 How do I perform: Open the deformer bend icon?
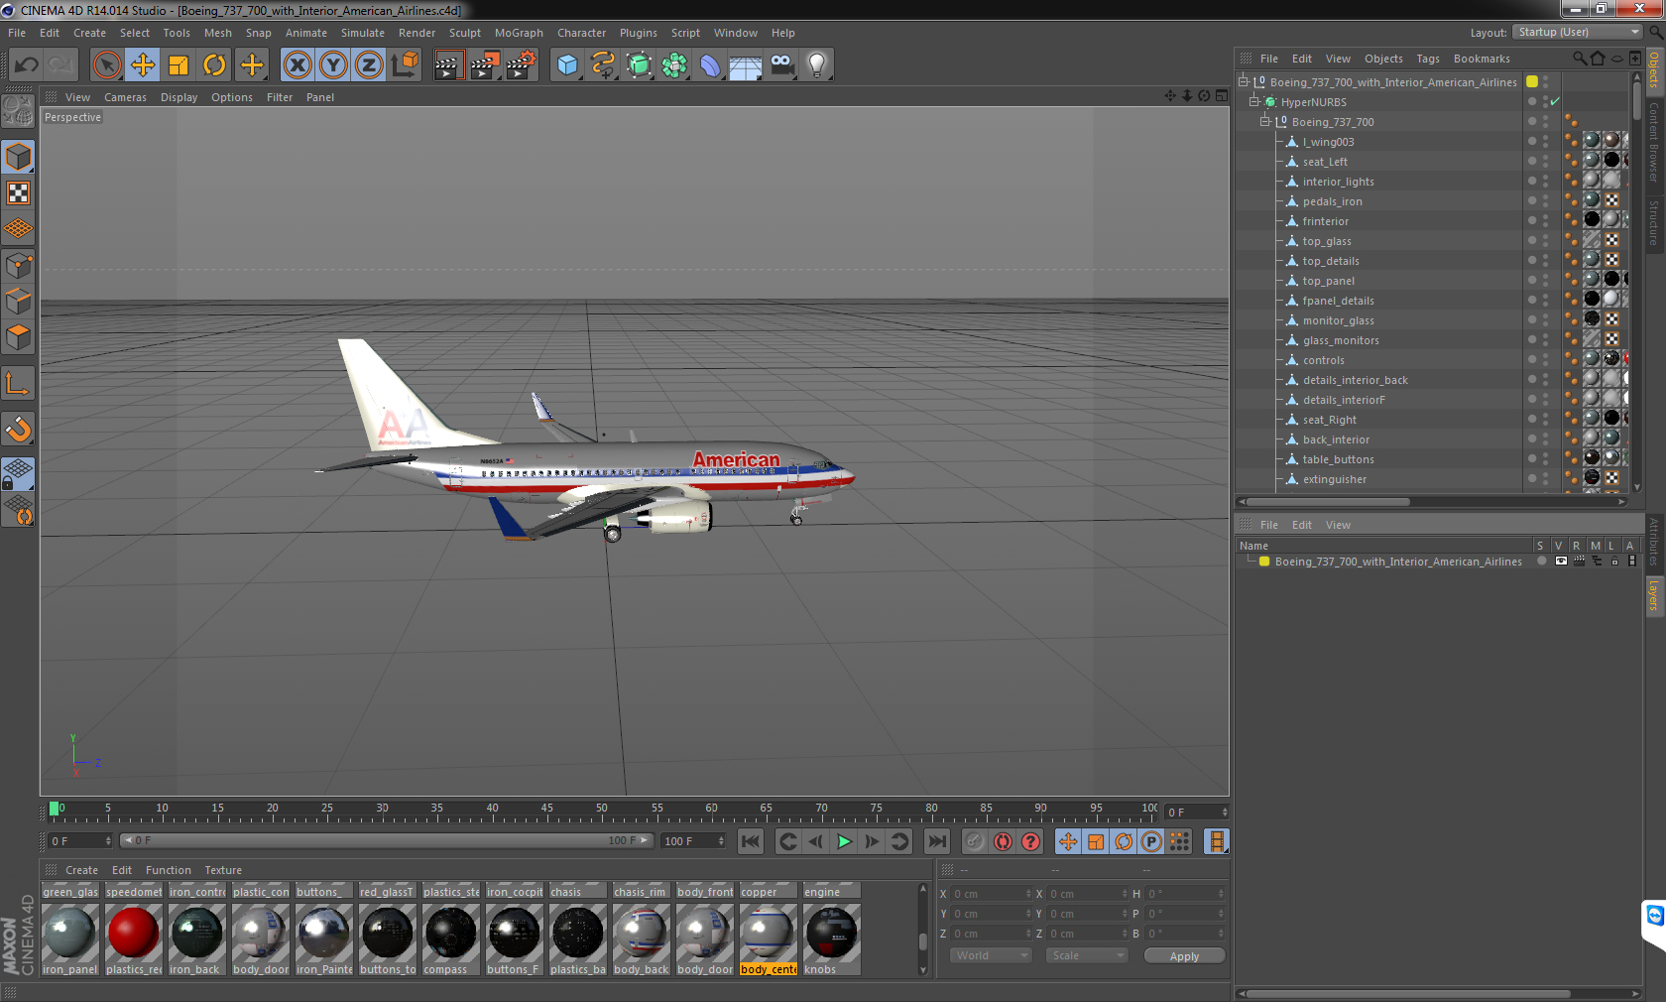tap(710, 65)
